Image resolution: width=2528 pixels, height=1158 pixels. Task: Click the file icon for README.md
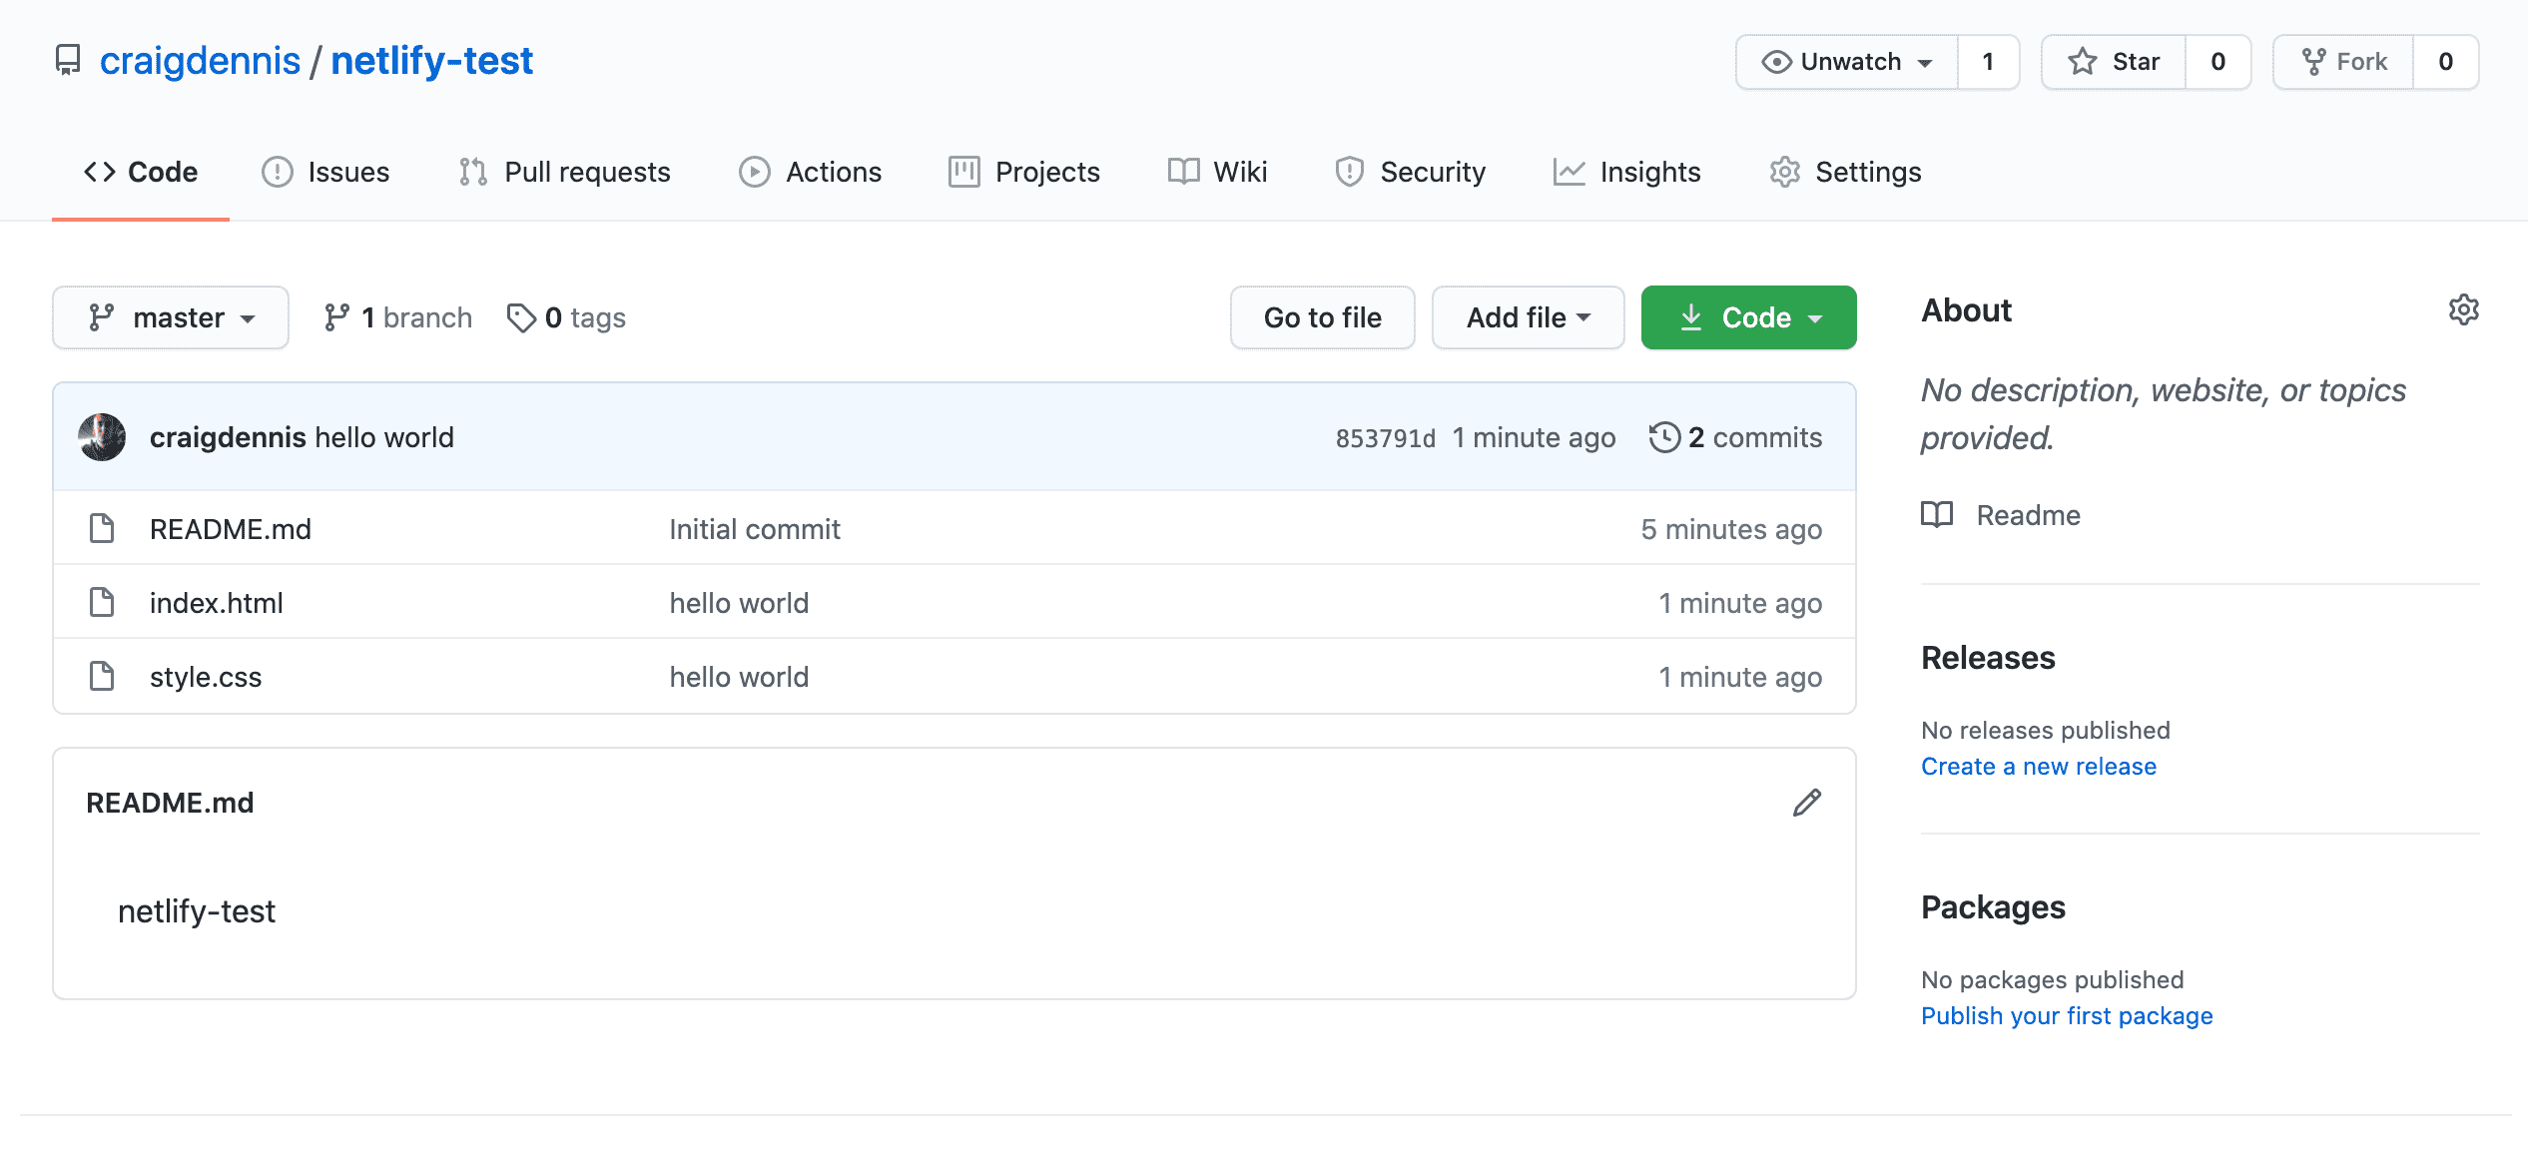point(102,528)
